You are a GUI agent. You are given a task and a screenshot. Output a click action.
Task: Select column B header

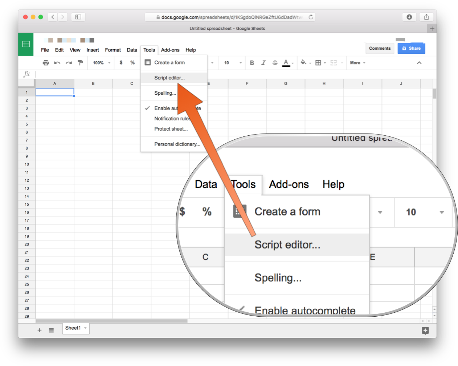click(93, 83)
